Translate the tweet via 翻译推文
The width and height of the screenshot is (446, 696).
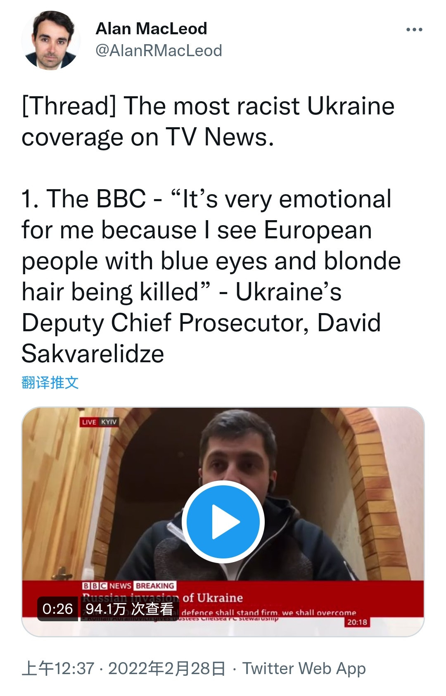50,382
